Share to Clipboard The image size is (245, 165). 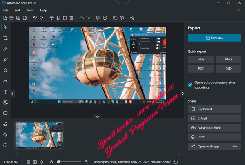coord(214,109)
